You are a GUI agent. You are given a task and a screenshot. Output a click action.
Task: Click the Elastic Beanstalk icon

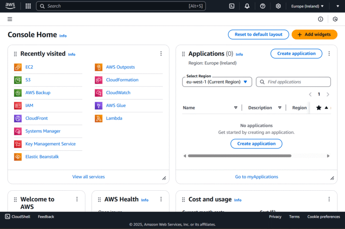coord(18,157)
